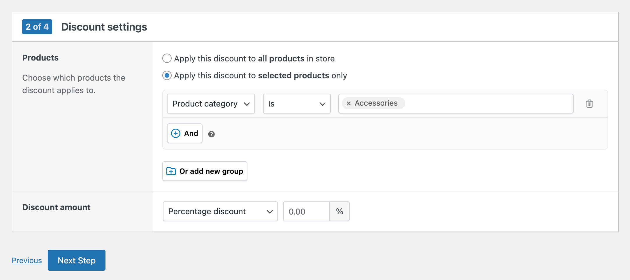The width and height of the screenshot is (630, 280).
Task: Click the percent symbol beside the amount field
Action: click(x=339, y=211)
